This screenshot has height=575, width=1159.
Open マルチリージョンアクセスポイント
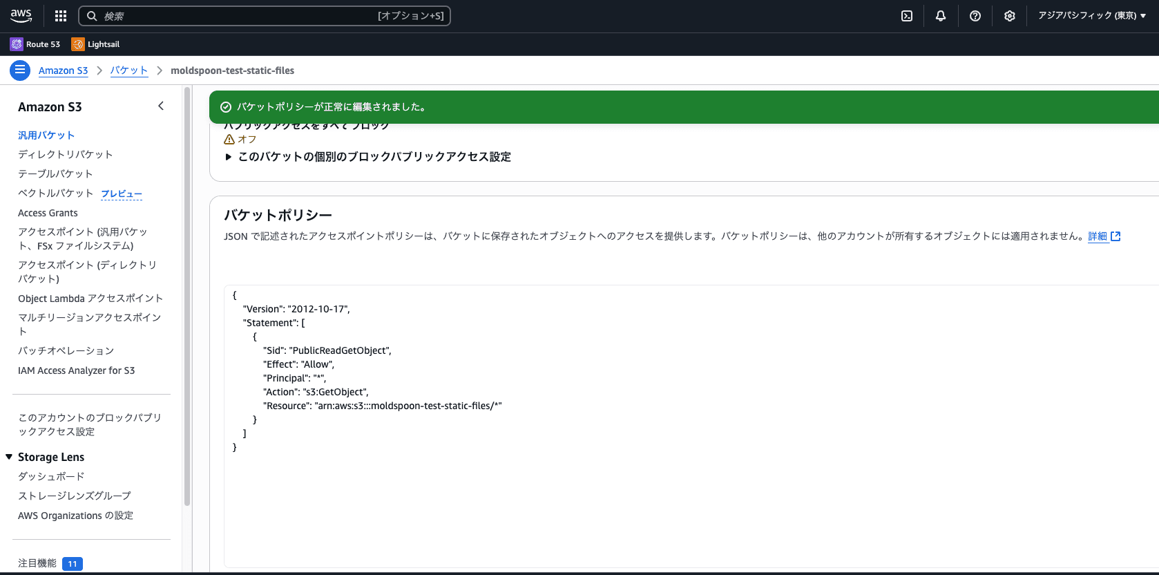coord(90,325)
